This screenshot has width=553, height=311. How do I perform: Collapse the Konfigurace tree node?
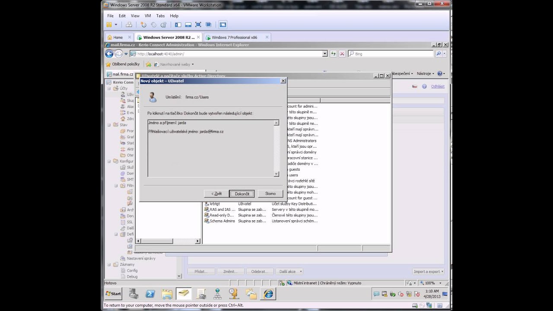point(109,161)
